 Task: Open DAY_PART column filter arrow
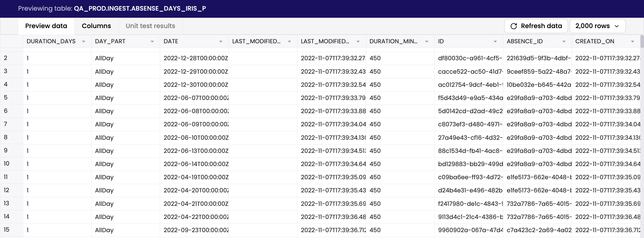152,42
